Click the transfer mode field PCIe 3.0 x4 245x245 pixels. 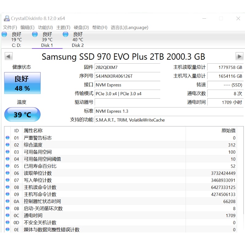coord(127,94)
